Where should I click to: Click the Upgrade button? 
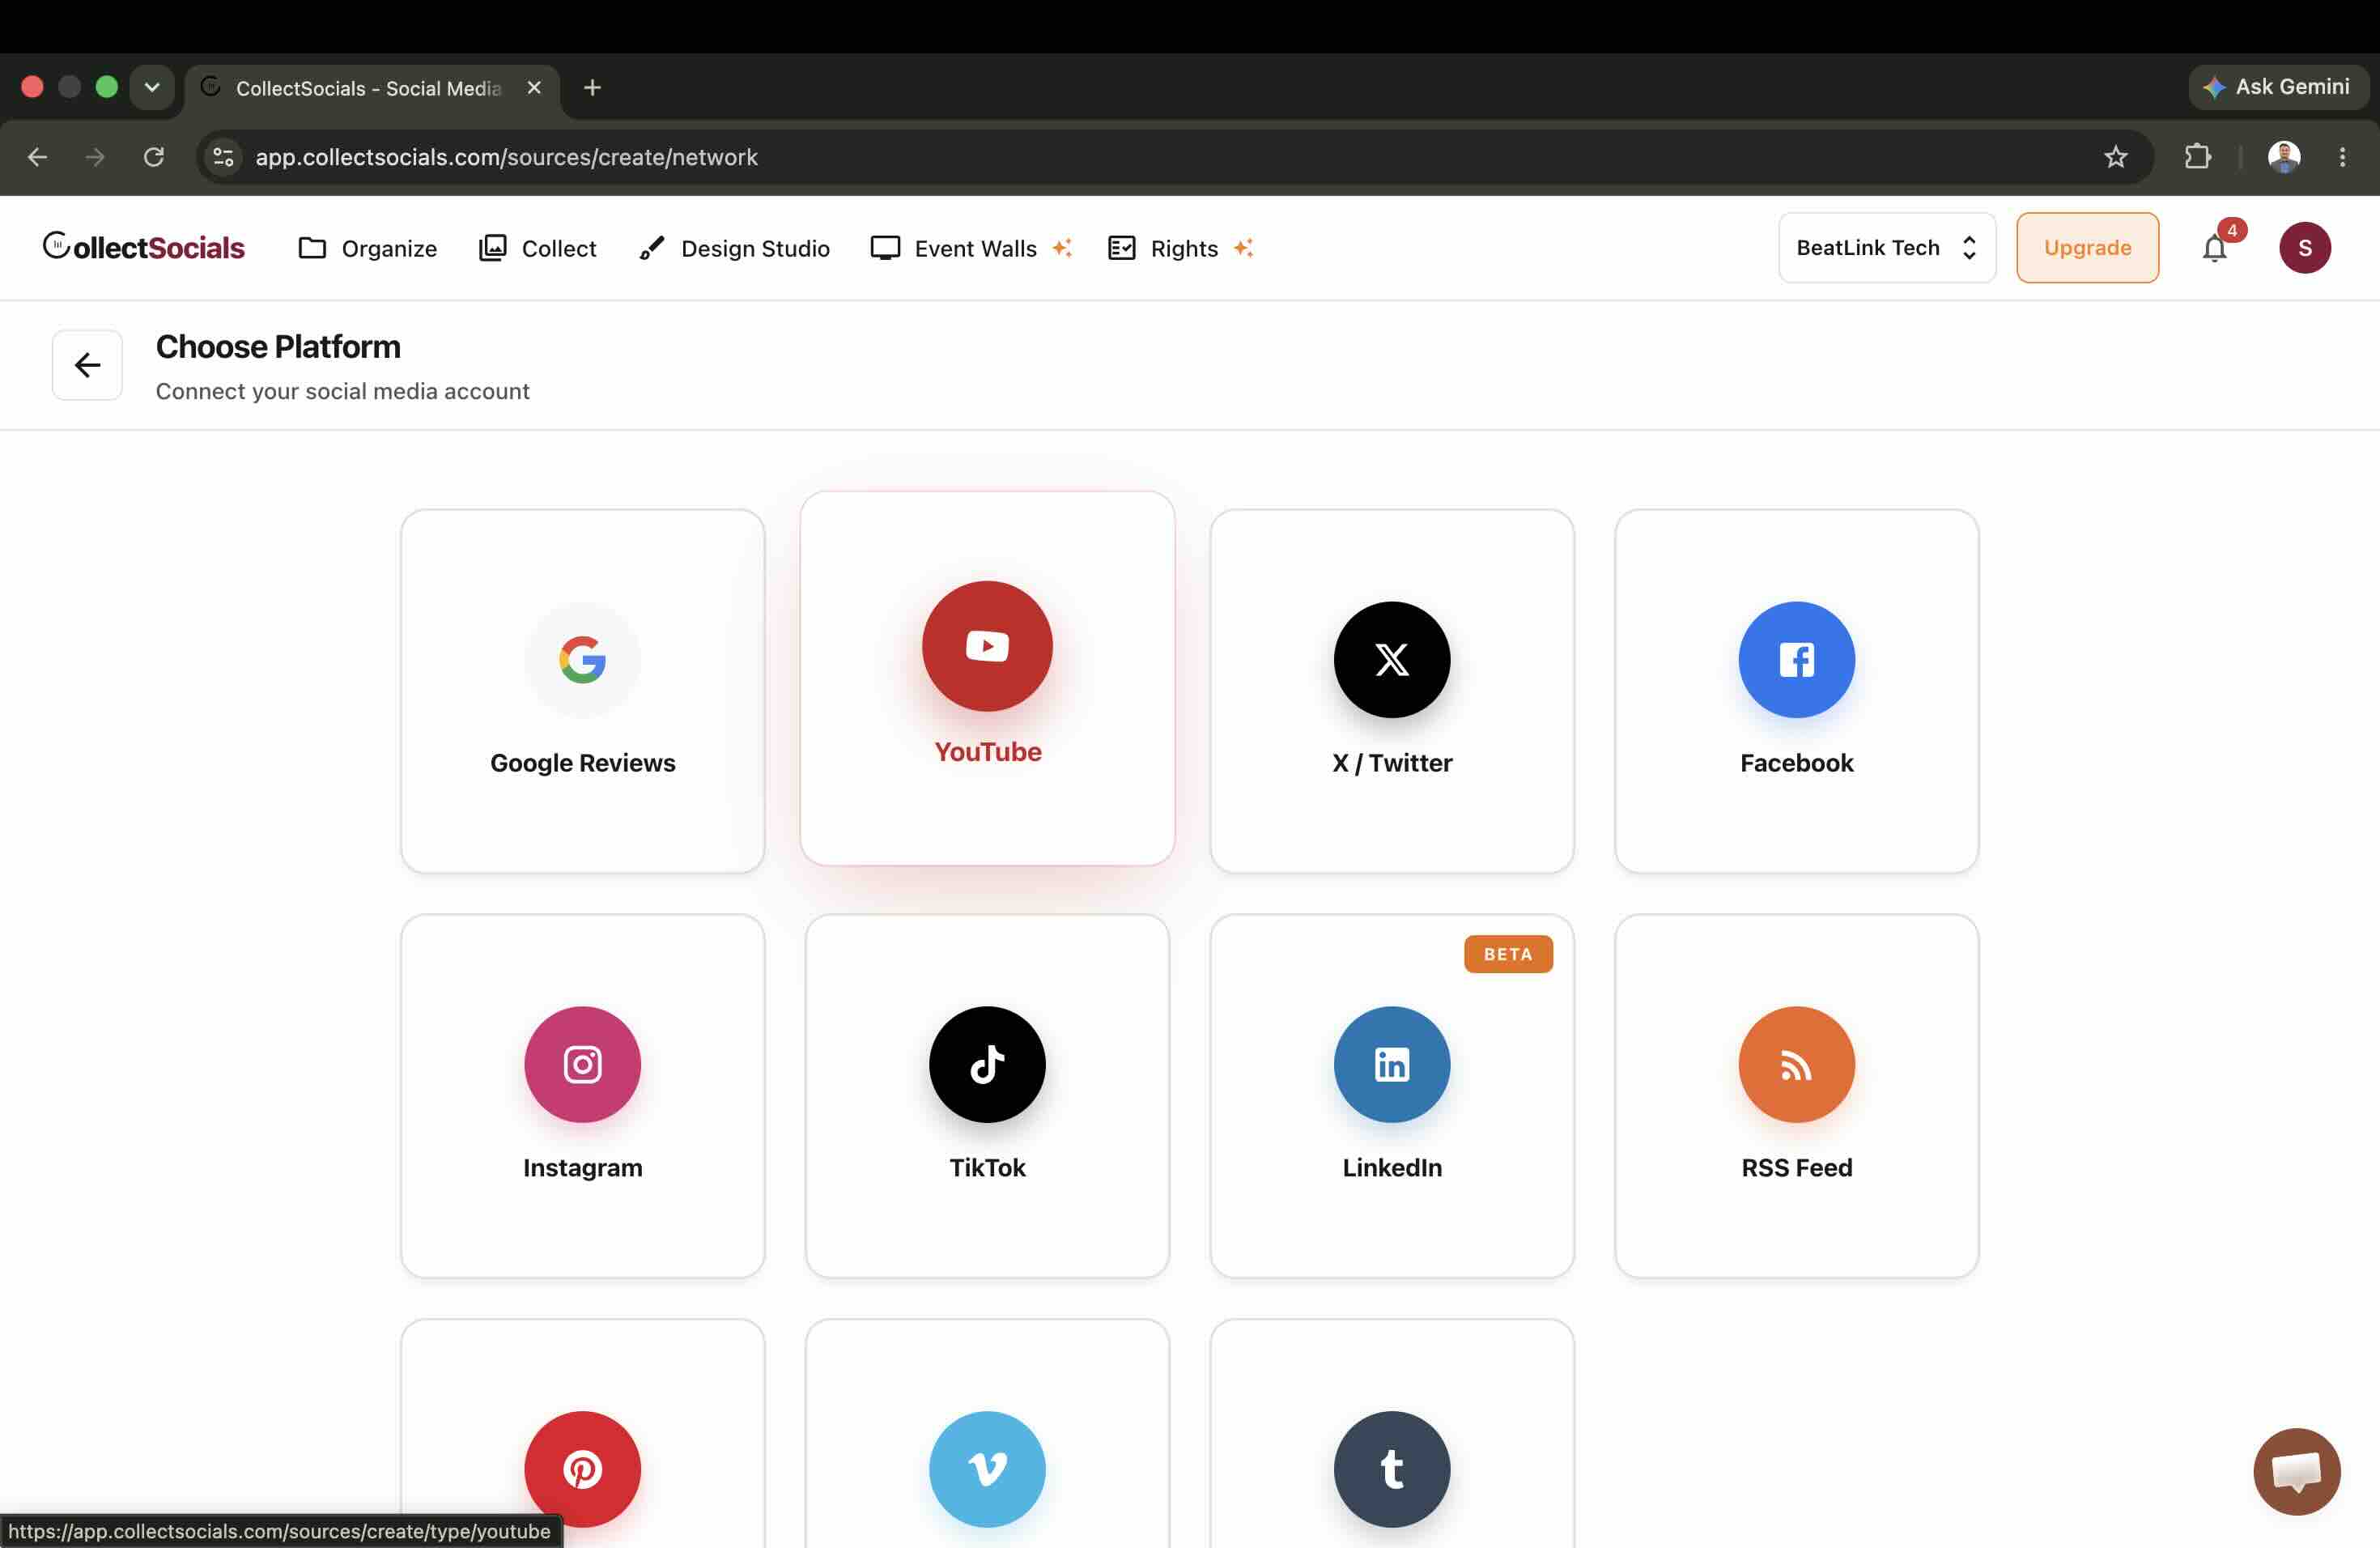[x=2087, y=248]
